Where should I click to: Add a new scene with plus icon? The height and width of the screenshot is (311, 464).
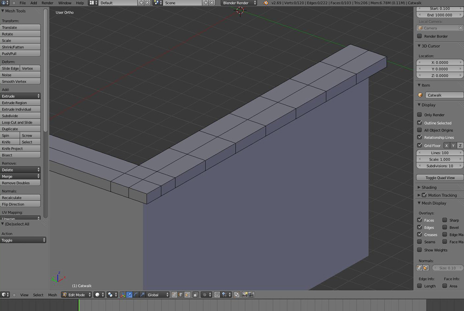[x=206, y=3]
